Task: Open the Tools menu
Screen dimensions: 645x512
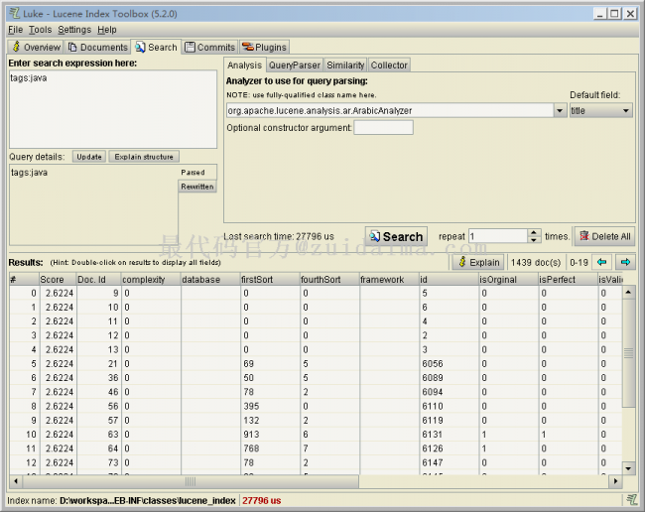Action: tap(40, 30)
